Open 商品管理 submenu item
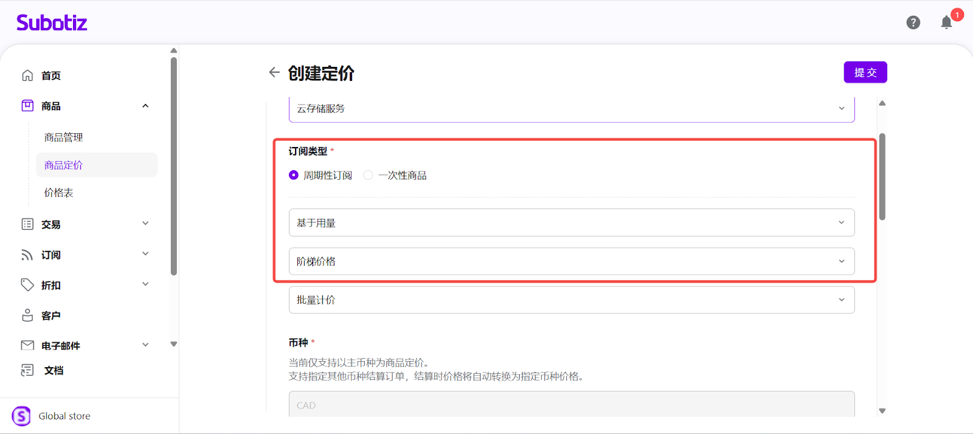The width and height of the screenshot is (973, 434). 63,137
